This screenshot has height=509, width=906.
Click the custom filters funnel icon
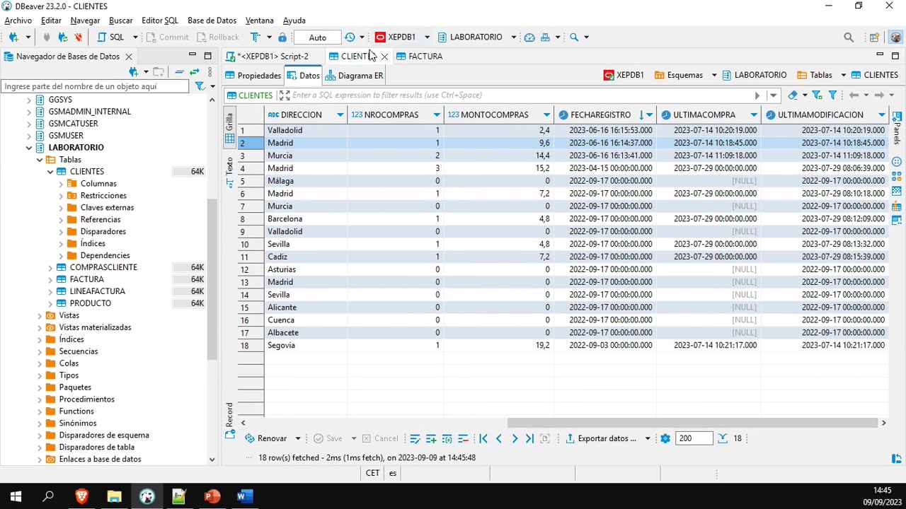(832, 95)
